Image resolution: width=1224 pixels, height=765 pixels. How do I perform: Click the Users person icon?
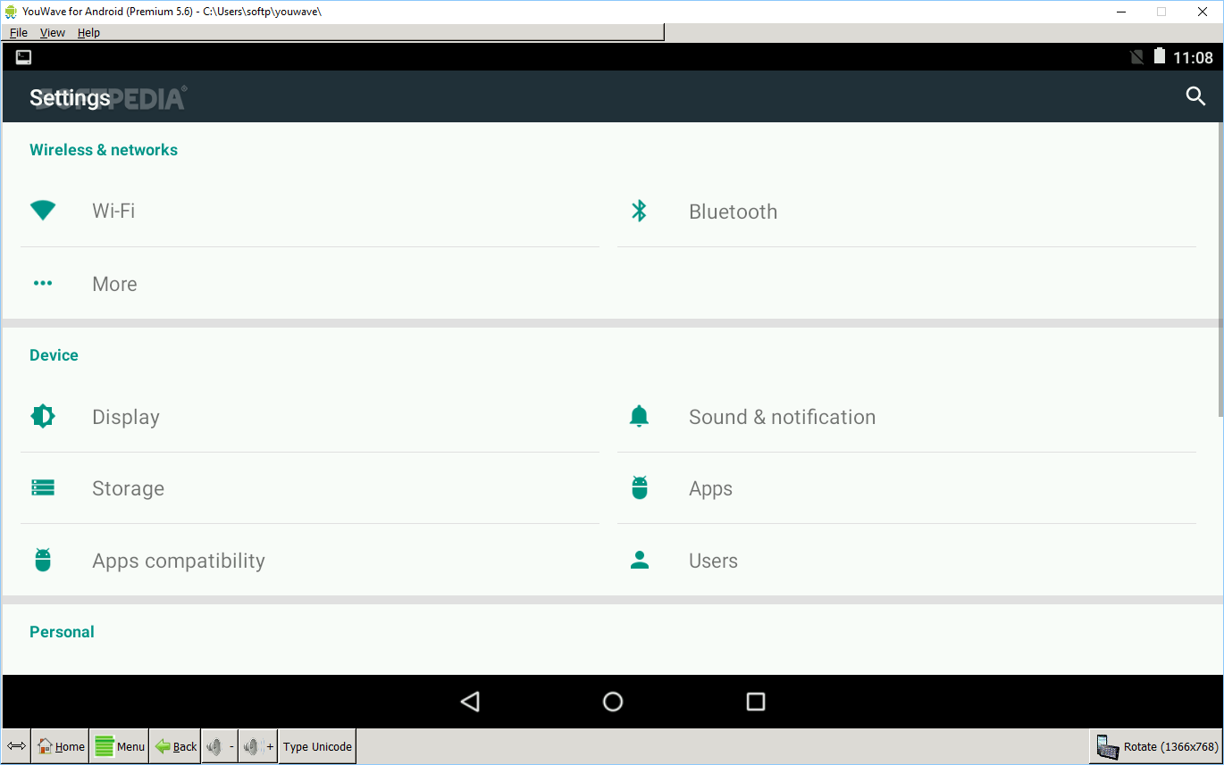(x=639, y=560)
